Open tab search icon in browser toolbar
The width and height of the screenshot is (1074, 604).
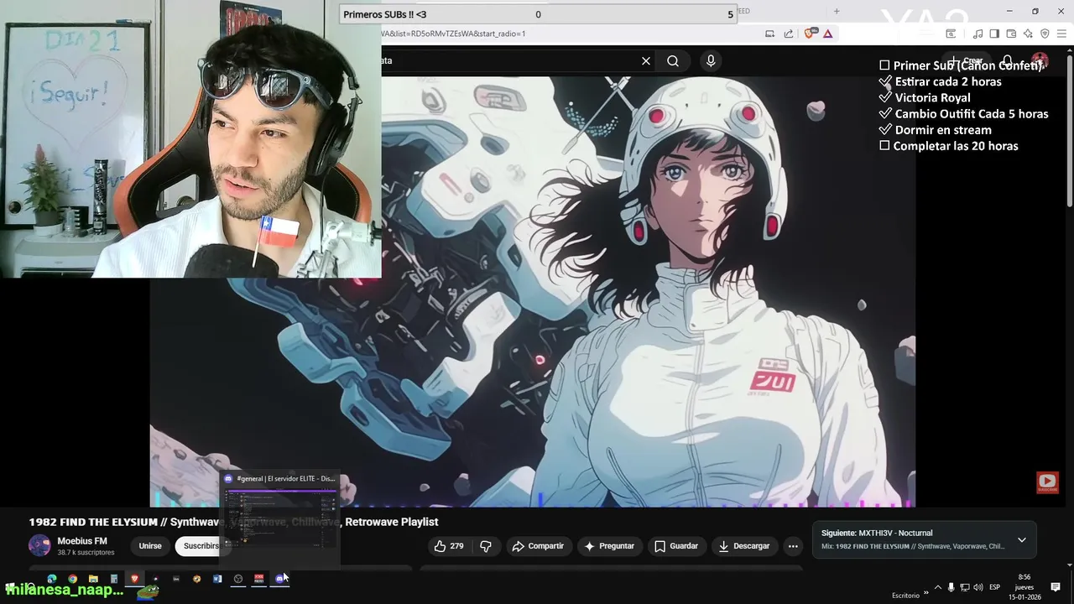951,34
